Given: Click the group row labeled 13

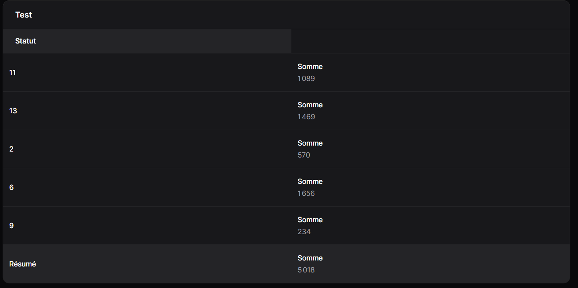Looking at the screenshot, I should coord(286,111).
